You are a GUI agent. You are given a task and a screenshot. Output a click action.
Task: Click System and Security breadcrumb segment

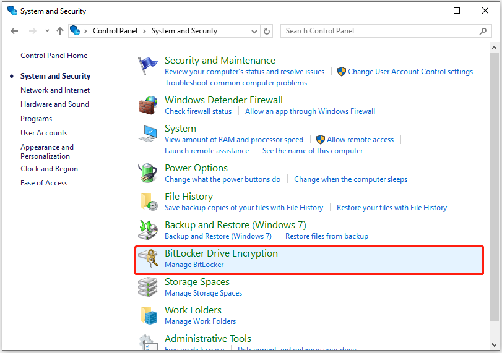click(x=184, y=31)
